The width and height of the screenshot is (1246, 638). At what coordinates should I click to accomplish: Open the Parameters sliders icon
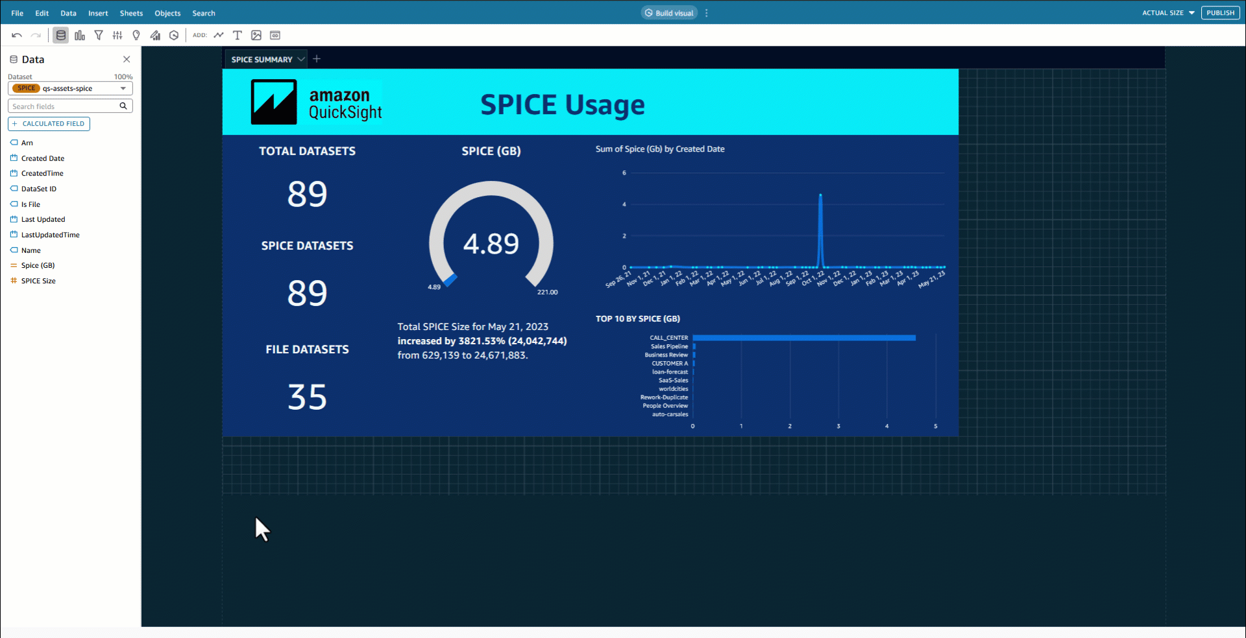117,36
